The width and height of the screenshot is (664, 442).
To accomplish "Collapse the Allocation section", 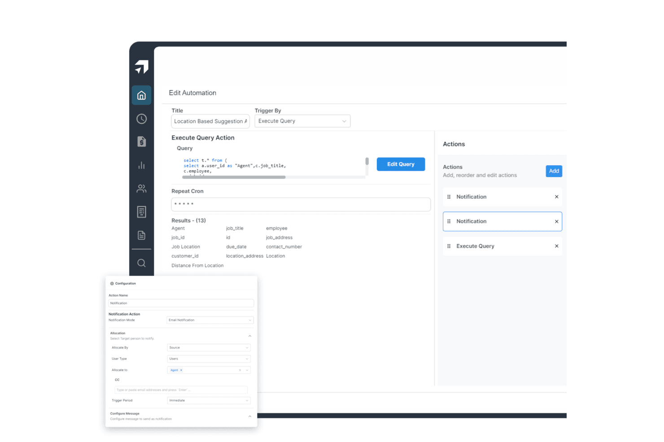I will tap(250, 336).
